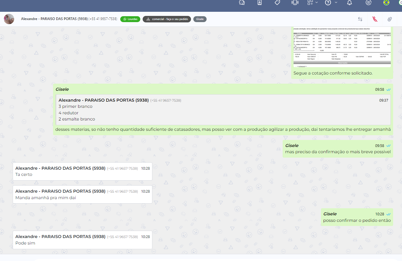
Task: Click the tags icon in header
Action: (277, 3)
